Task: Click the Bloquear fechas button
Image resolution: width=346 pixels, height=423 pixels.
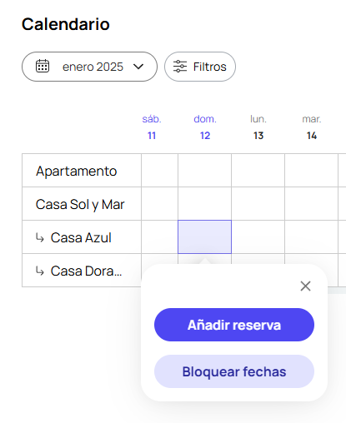Action: point(234,371)
